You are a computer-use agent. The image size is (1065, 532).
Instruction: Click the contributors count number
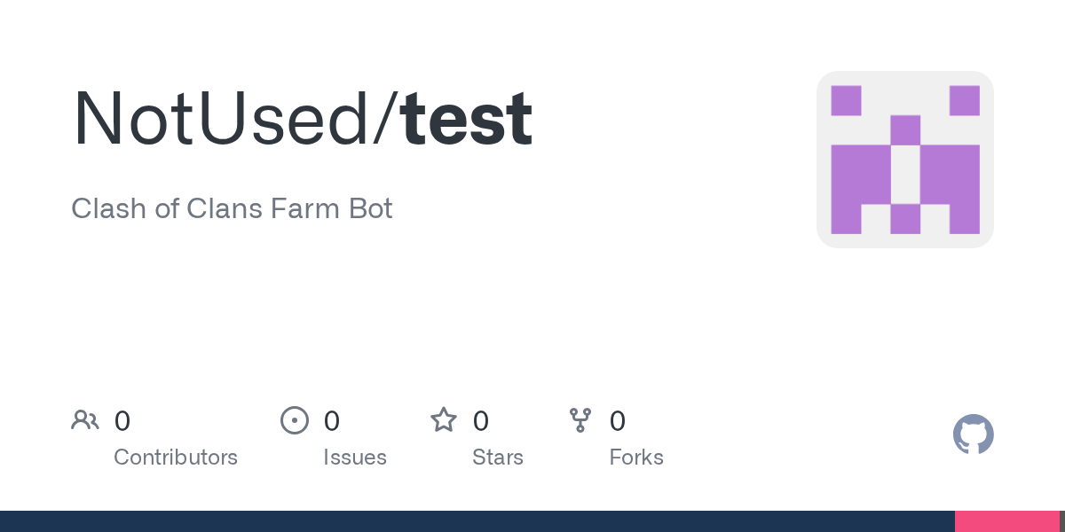[122, 421]
